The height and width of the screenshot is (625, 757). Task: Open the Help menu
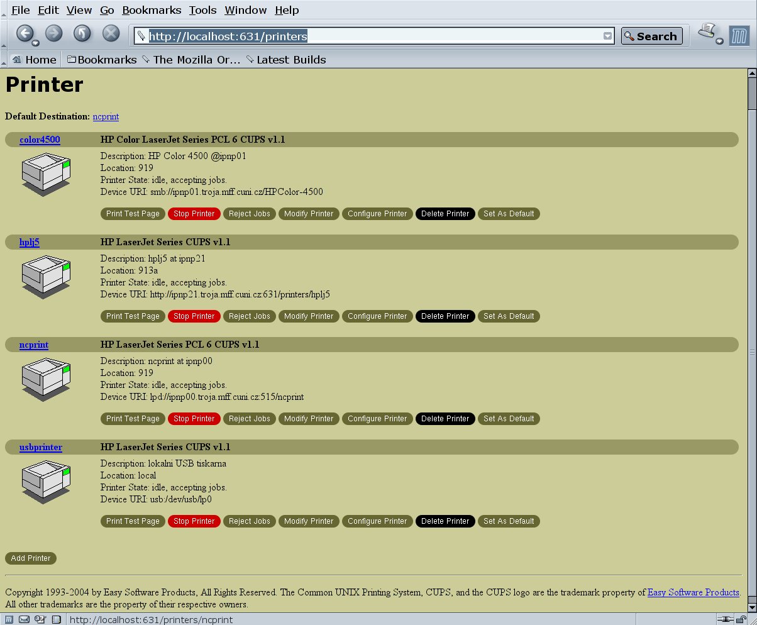coord(287,10)
